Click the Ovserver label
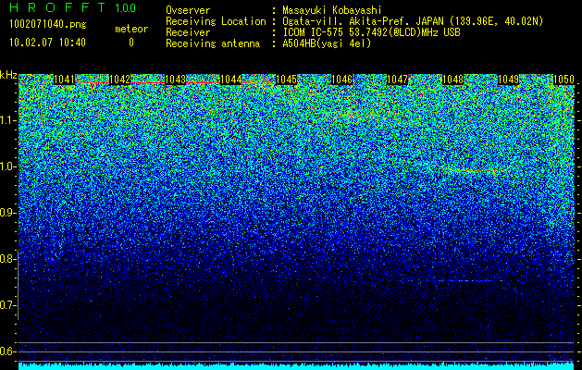Image resolution: width=582 pixels, height=370 pixels. (x=188, y=10)
